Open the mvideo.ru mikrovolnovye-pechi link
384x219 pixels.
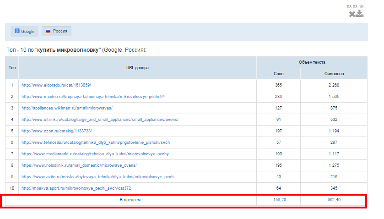click(93, 97)
